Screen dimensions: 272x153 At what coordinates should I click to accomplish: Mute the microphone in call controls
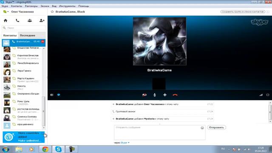(155, 95)
